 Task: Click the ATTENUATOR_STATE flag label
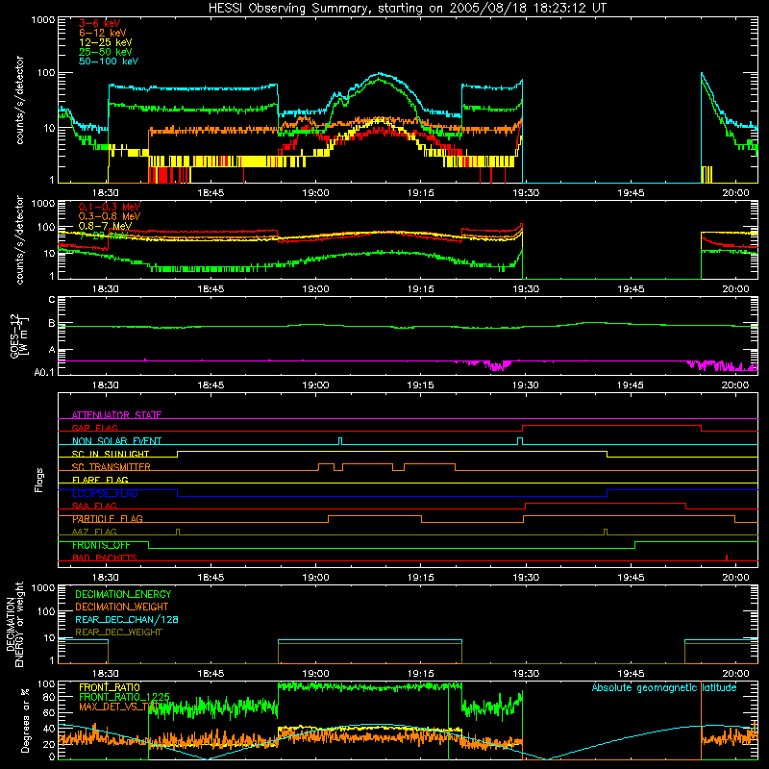pyautogui.click(x=116, y=415)
